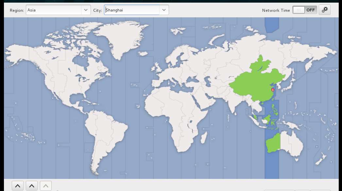
Task: Pick green Western Australia on the map
Action: pyautogui.click(x=274, y=143)
